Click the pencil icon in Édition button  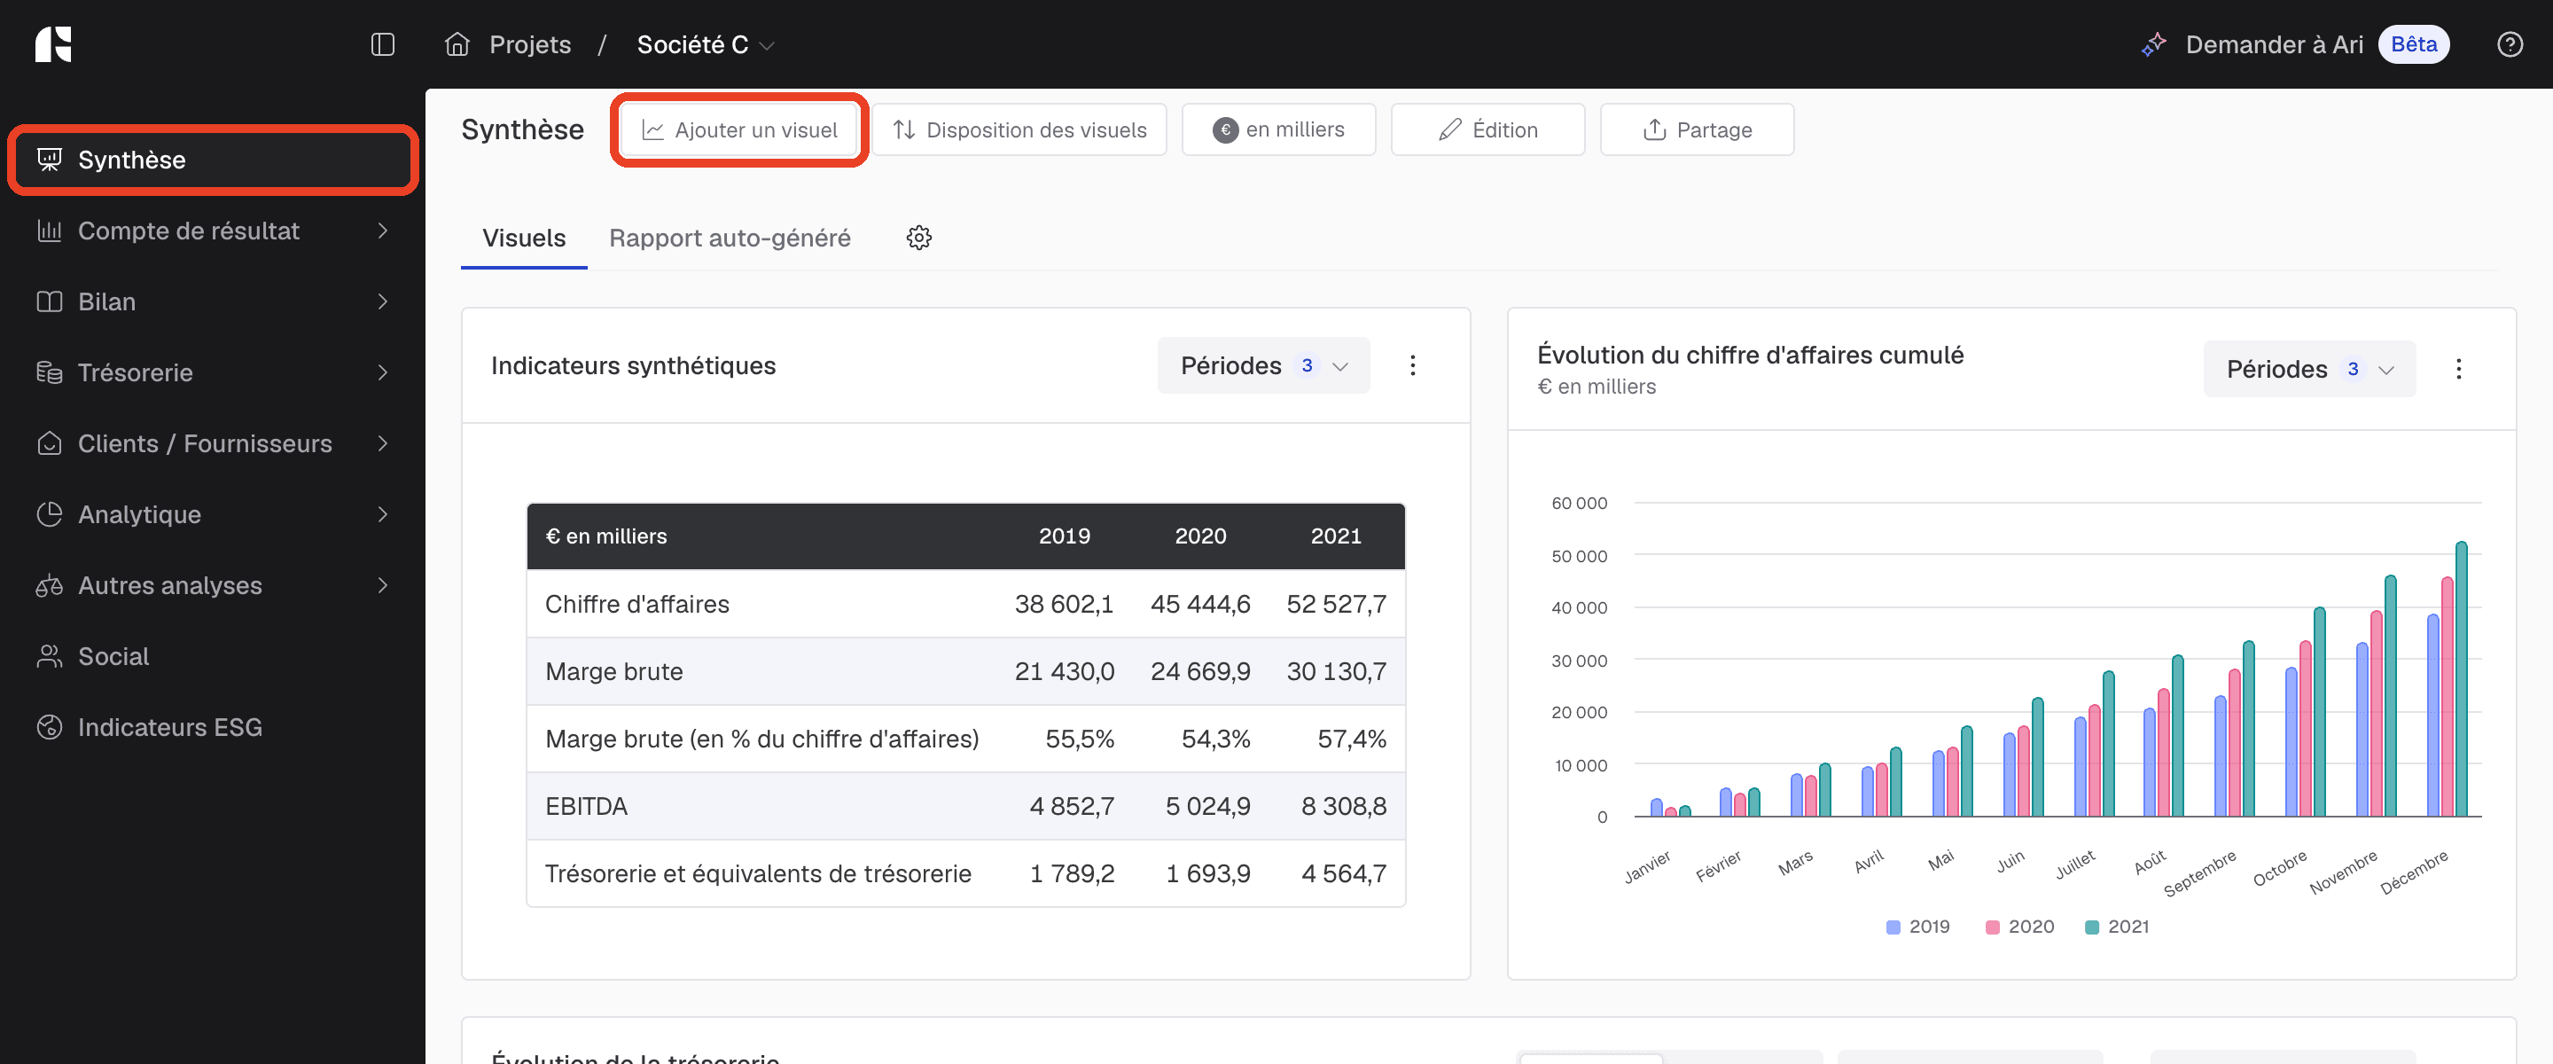click(x=1450, y=130)
